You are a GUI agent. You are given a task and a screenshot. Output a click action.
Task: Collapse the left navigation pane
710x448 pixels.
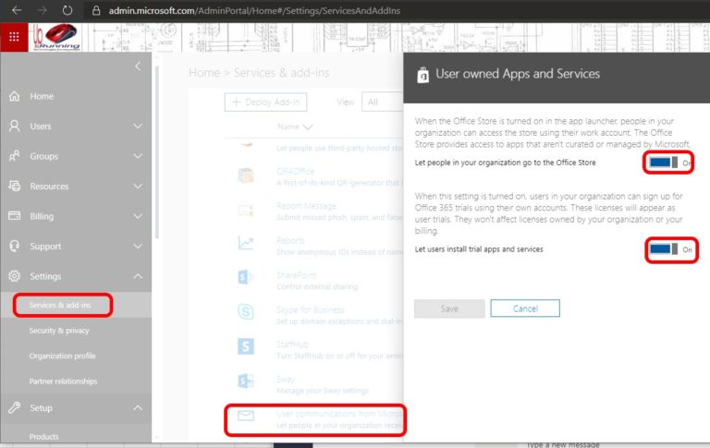(x=138, y=67)
